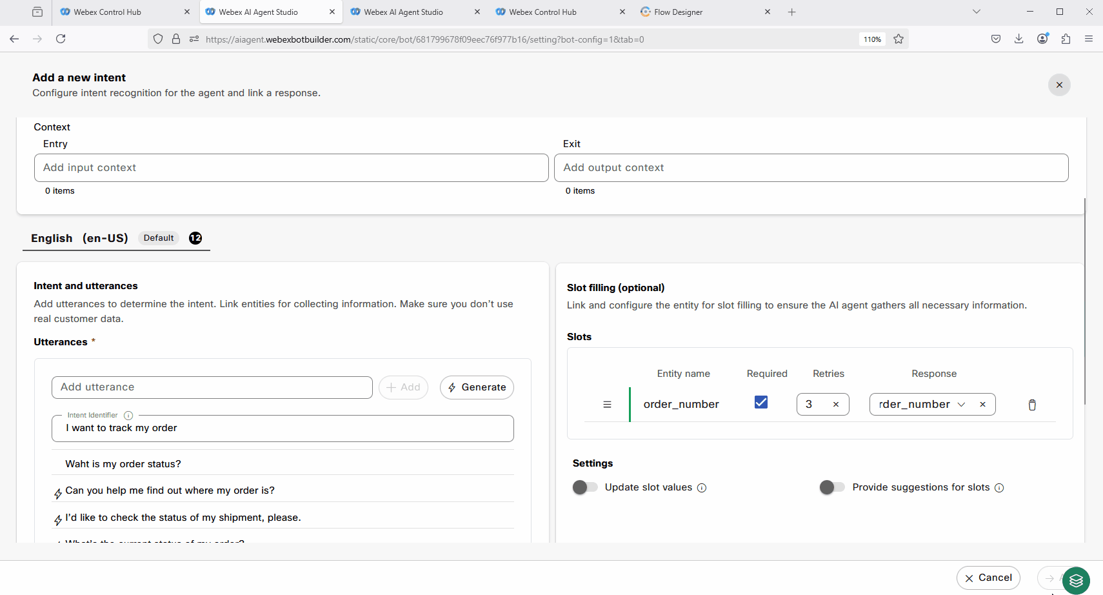Open the Firefox extensions icon

point(1066,39)
